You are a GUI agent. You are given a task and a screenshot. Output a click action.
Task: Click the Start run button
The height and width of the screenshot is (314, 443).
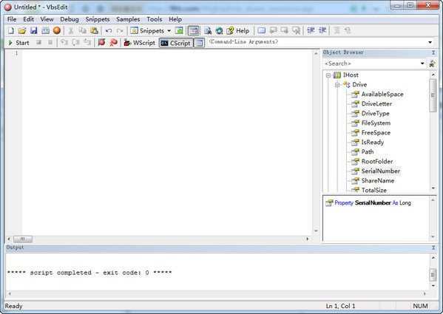[x=18, y=43]
